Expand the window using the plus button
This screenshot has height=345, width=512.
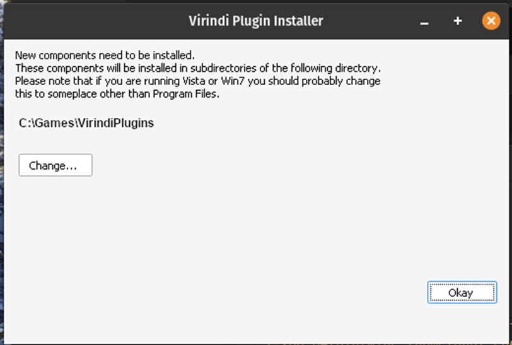(458, 21)
